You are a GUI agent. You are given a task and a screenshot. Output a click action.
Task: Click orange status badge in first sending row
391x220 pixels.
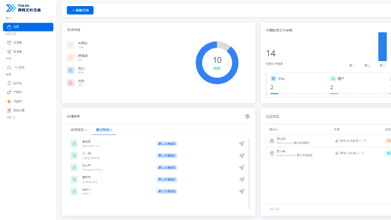tap(388, 141)
